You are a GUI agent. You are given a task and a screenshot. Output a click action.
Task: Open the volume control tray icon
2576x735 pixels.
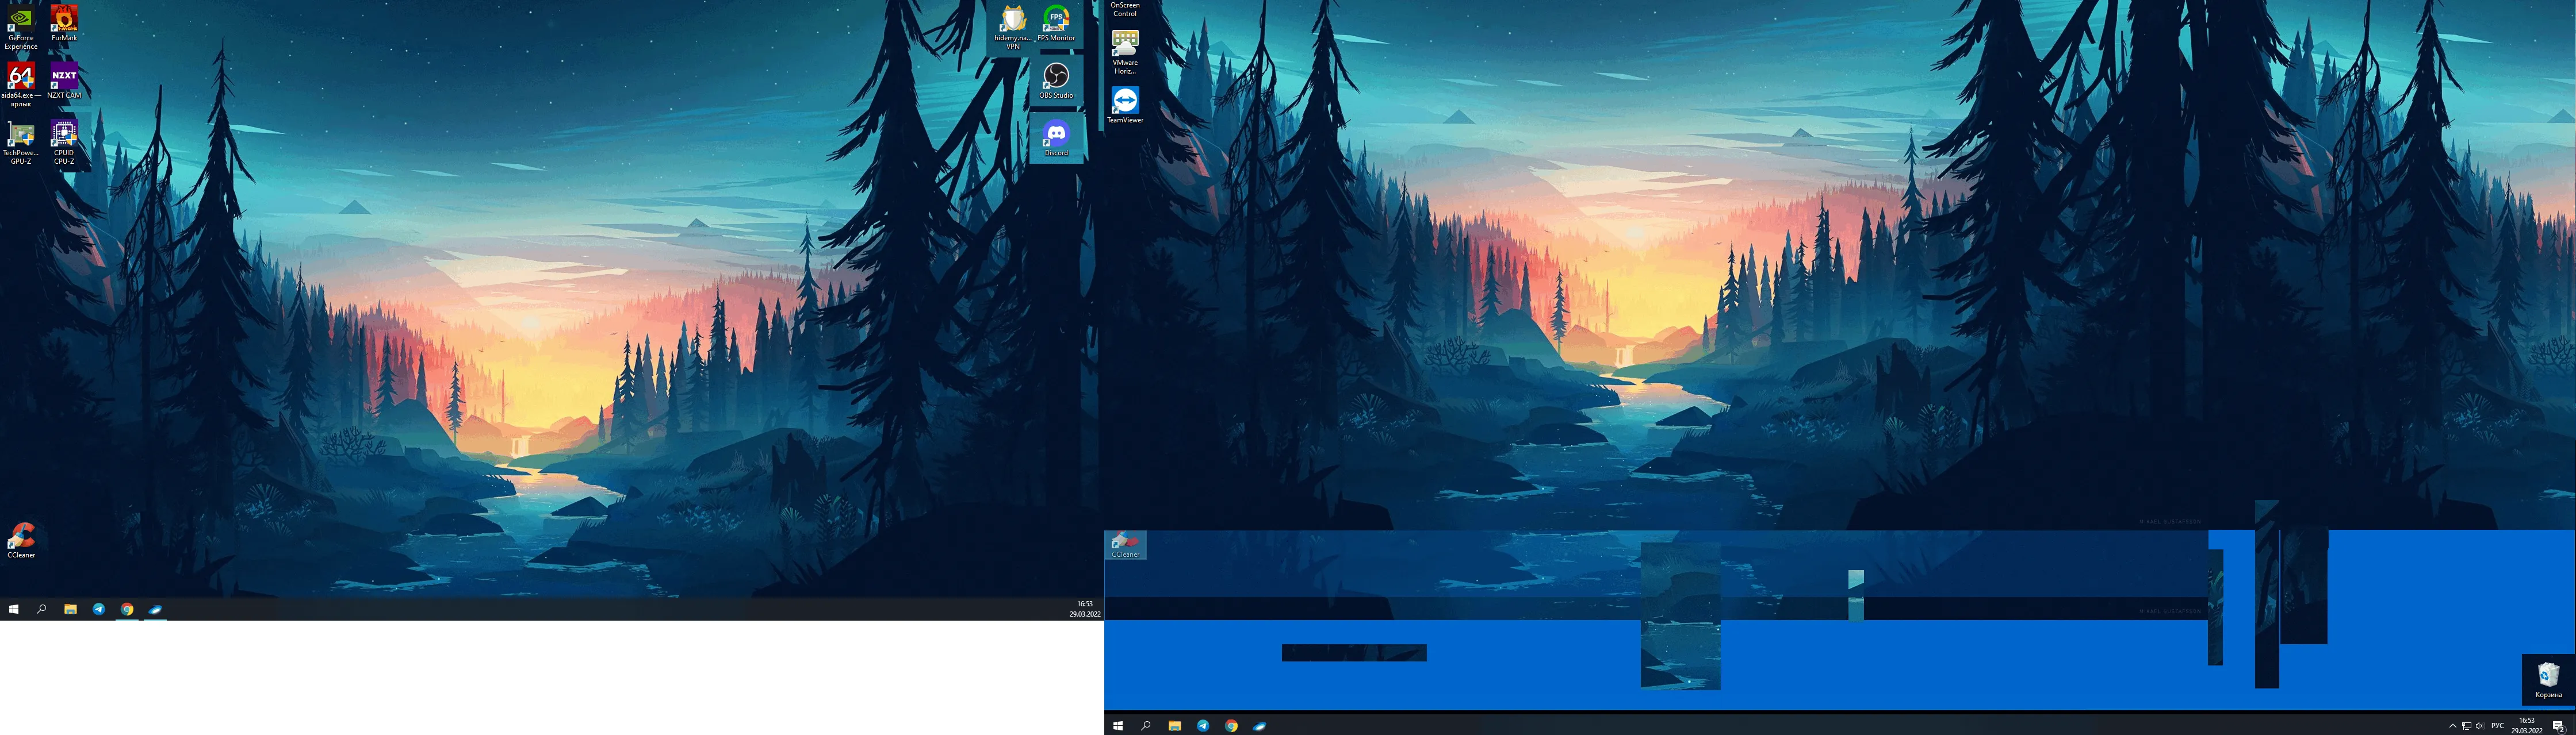pyautogui.click(x=2479, y=726)
